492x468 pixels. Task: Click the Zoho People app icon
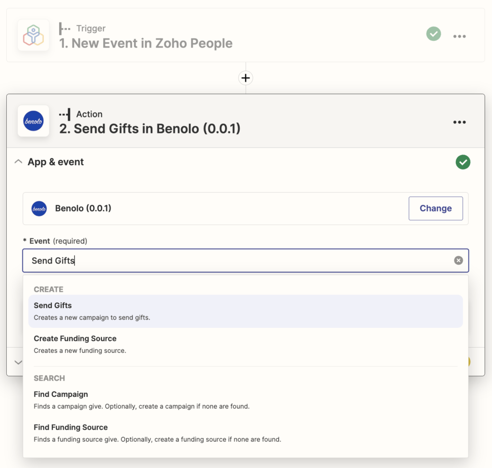tap(33, 35)
